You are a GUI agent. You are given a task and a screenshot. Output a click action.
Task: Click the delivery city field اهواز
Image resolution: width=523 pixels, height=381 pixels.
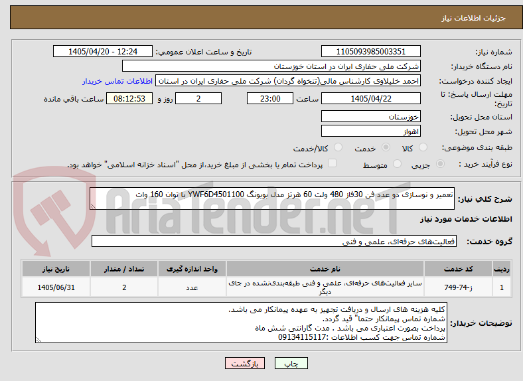(371, 131)
